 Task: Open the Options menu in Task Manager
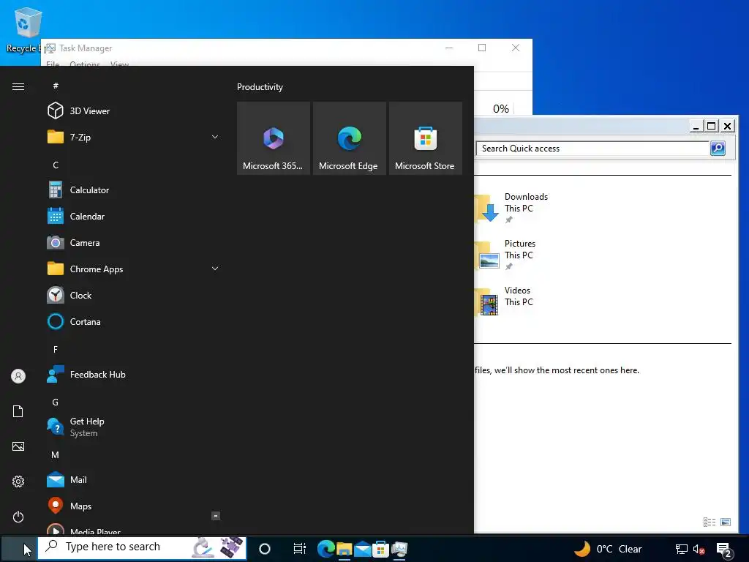point(85,64)
